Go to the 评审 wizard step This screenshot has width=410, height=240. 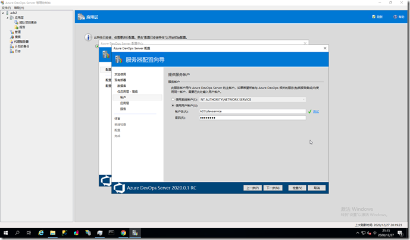click(117, 119)
